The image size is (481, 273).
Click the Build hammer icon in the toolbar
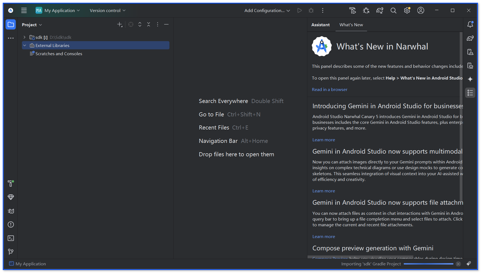[x=353, y=10]
